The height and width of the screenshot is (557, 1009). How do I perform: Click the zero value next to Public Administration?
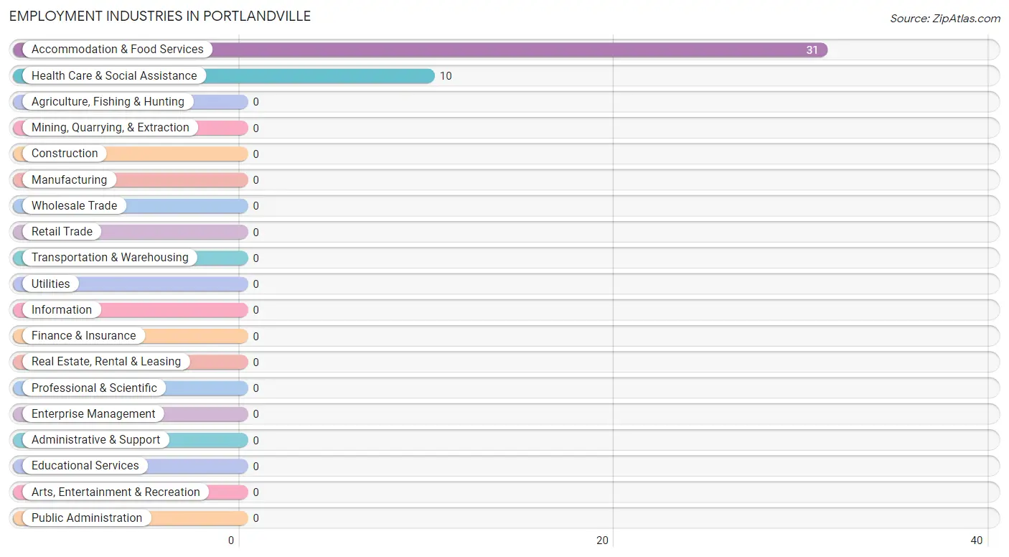click(x=255, y=518)
